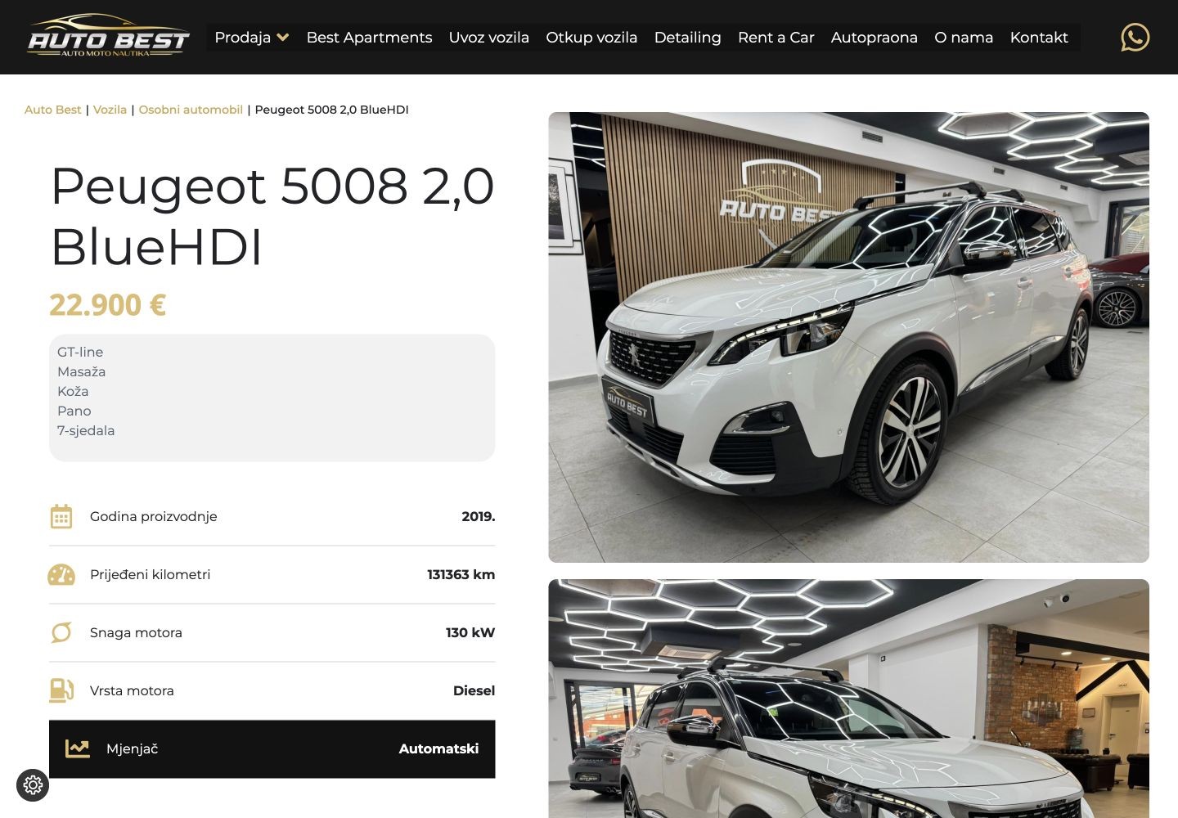Expand the Prodaja dropdown chevron

pyautogui.click(x=283, y=38)
